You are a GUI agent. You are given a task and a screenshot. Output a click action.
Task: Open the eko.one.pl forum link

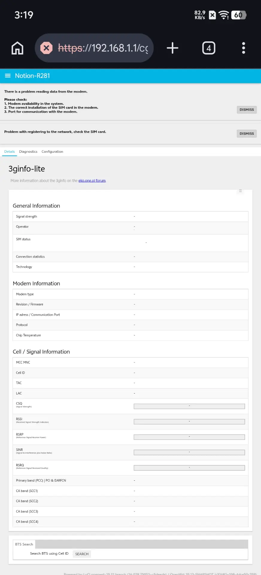[92, 181]
